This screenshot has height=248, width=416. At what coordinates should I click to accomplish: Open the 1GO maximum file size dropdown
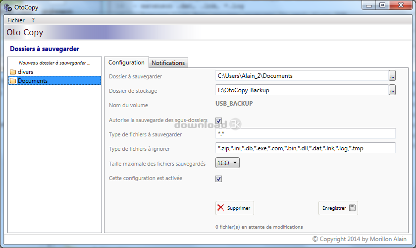tap(227, 163)
